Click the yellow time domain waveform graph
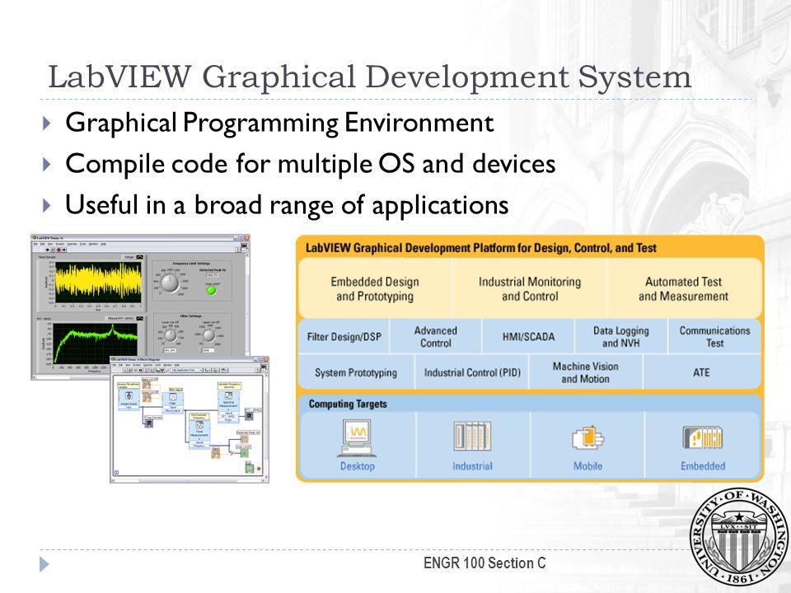Viewport: 791px width, 593px height. coord(98,282)
